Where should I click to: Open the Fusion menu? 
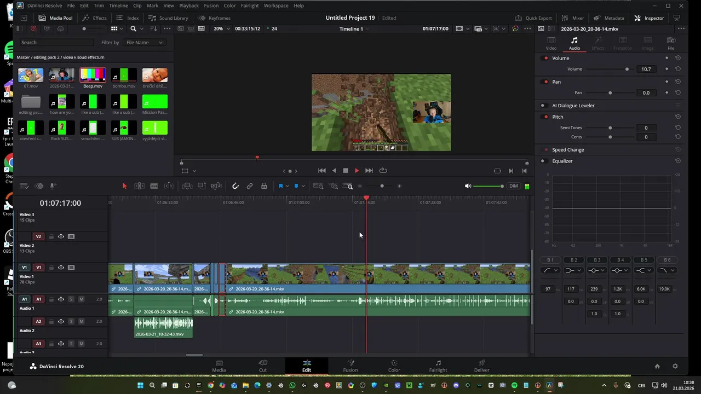point(211,5)
